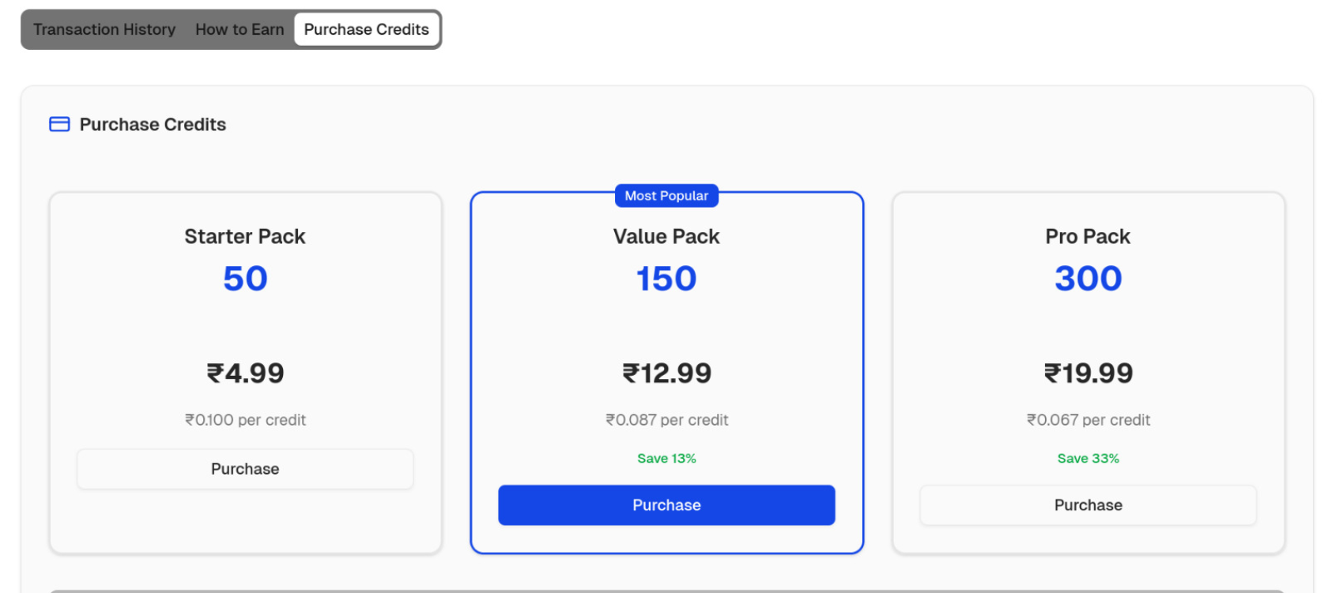This screenshot has width=1324, height=593.
Task: Switch to the Transaction History tab
Action: (104, 29)
